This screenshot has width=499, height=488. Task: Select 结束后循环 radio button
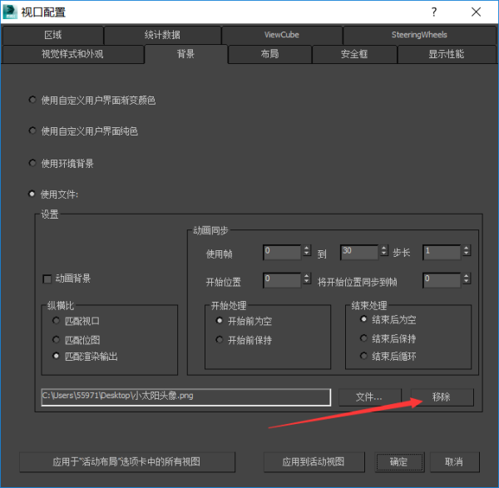pos(363,356)
